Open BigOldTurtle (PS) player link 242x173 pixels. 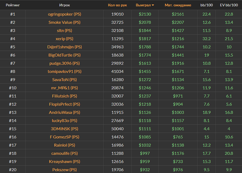tap(64, 55)
